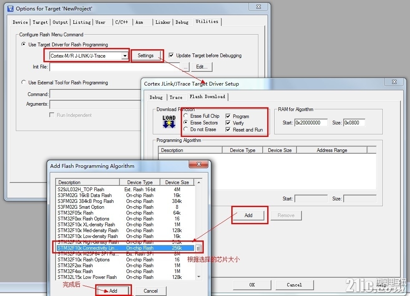Open the Cortex-M/R J-LINK/J-Trace driver dropdown
The width and height of the screenshot is (410, 296).
tap(125, 56)
